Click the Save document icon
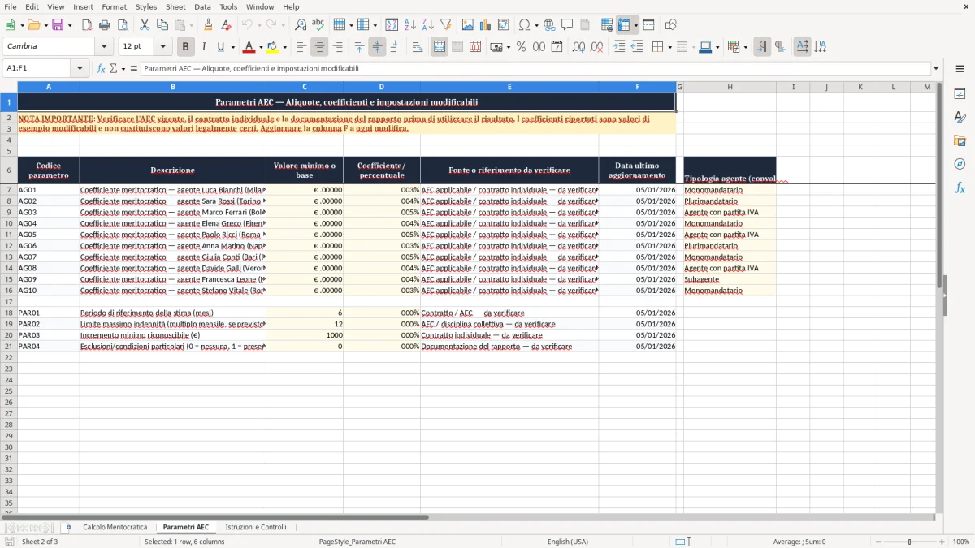975x548 pixels. point(58,25)
